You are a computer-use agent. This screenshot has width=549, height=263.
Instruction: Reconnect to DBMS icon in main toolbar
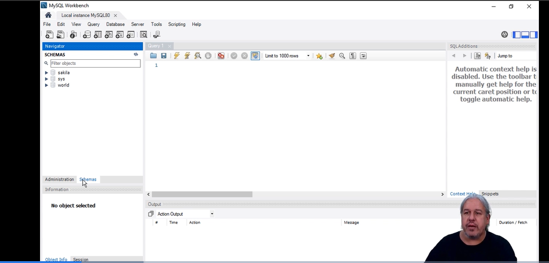point(156,34)
